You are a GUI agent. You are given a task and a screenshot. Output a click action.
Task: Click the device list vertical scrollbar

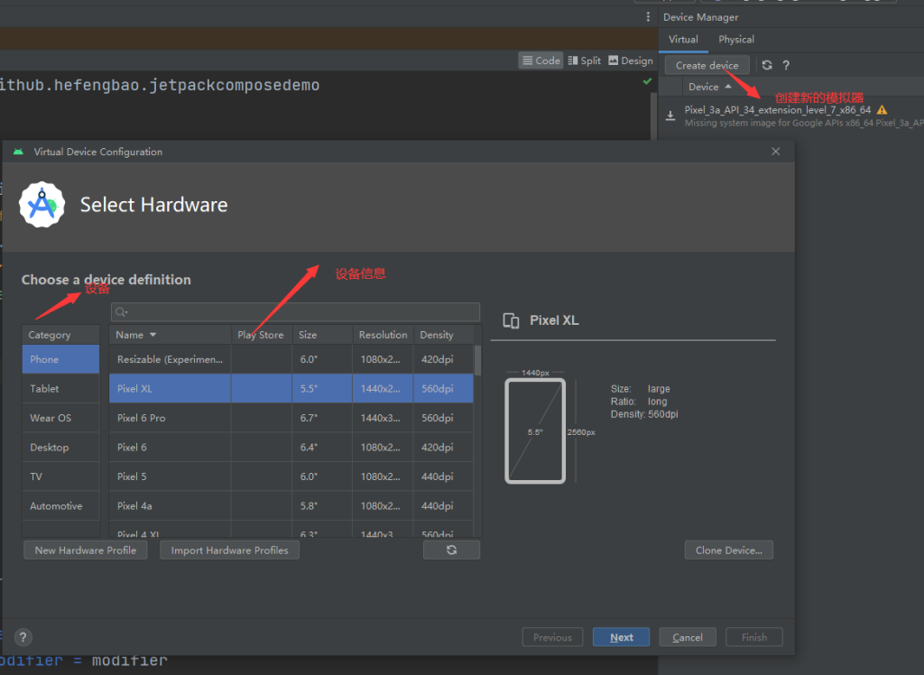(x=478, y=360)
